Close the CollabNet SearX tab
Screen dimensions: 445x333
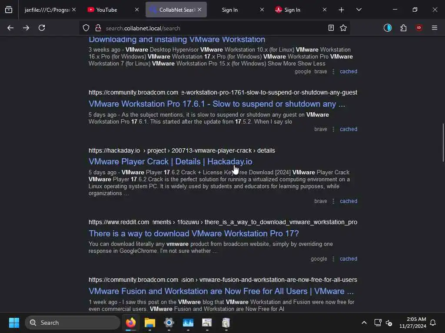199,10
